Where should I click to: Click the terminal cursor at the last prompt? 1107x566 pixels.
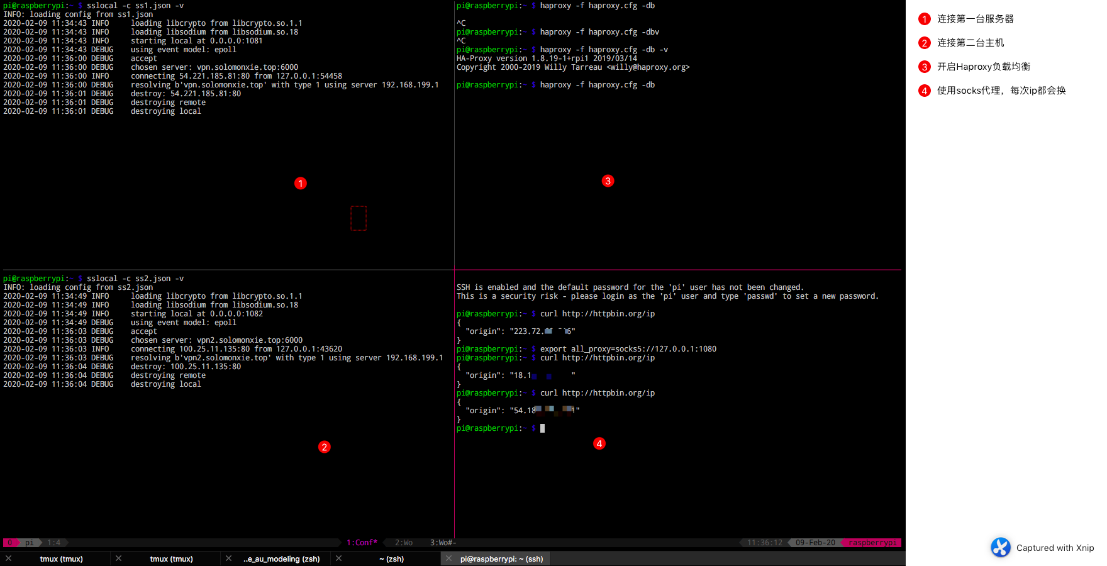click(542, 428)
